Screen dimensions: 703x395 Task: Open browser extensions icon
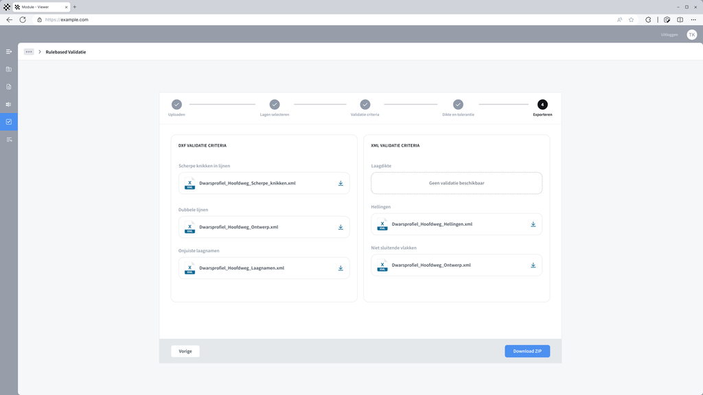(x=648, y=20)
